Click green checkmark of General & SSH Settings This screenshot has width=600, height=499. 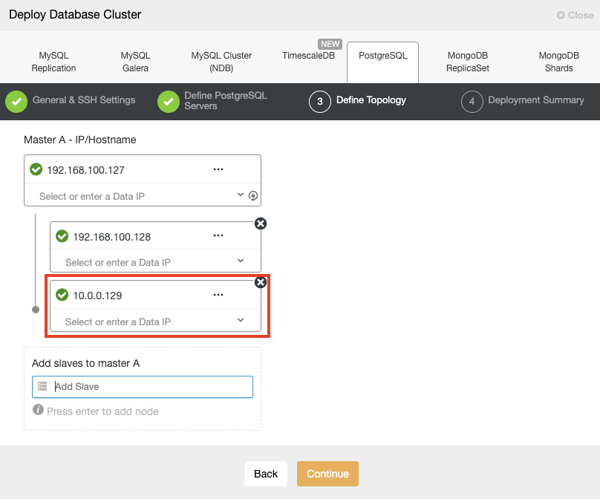pos(16,102)
